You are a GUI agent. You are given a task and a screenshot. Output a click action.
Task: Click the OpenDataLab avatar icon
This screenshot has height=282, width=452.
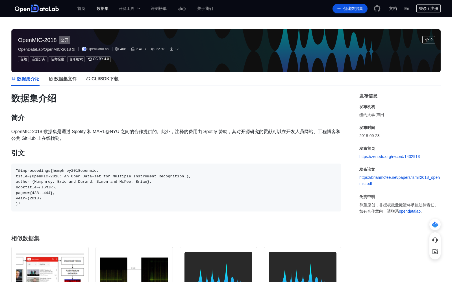coord(84,49)
